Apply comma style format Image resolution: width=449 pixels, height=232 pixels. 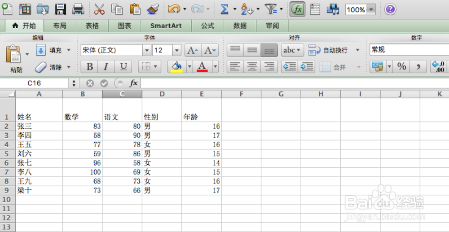tap(418, 67)
